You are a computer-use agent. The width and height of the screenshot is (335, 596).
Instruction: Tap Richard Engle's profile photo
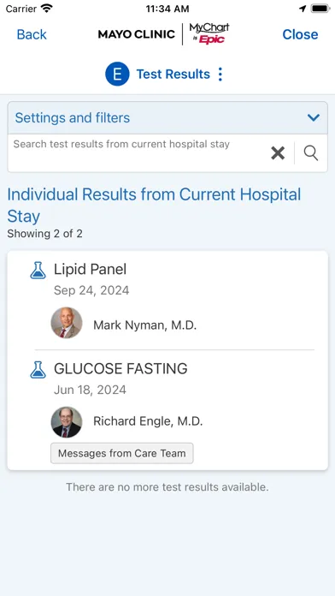pyautogui.click(x=67, y=422)
